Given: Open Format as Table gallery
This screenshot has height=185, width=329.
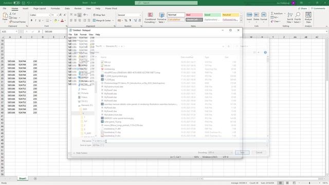Looking at the screenshot, I should click(x=162, y=18).
